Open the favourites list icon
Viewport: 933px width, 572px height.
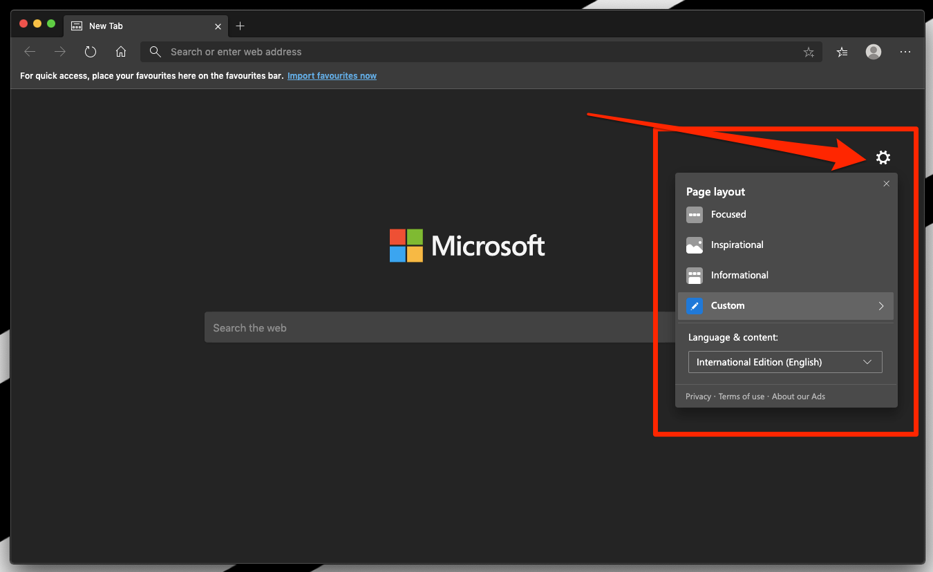[842, 52]
